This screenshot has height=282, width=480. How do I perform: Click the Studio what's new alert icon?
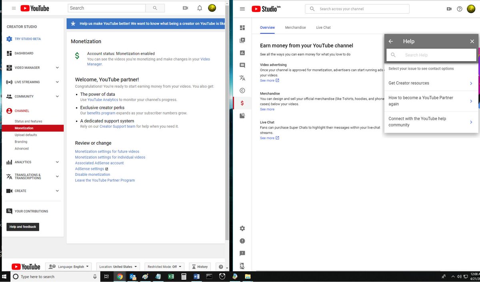242,241
